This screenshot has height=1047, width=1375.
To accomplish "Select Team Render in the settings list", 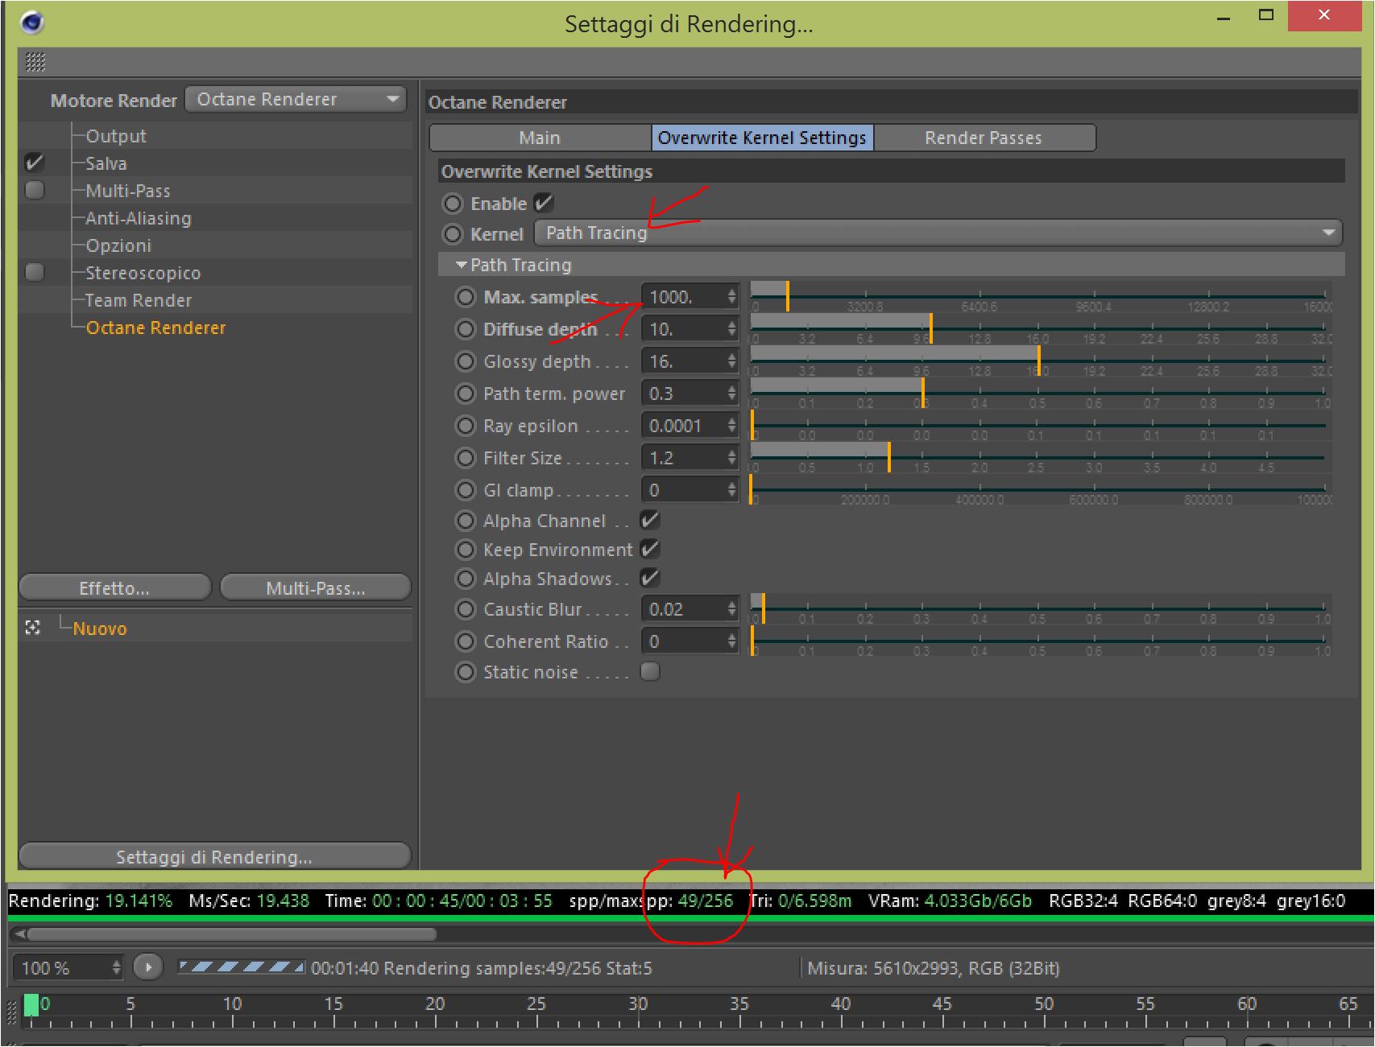I will (x=139, y=300).
